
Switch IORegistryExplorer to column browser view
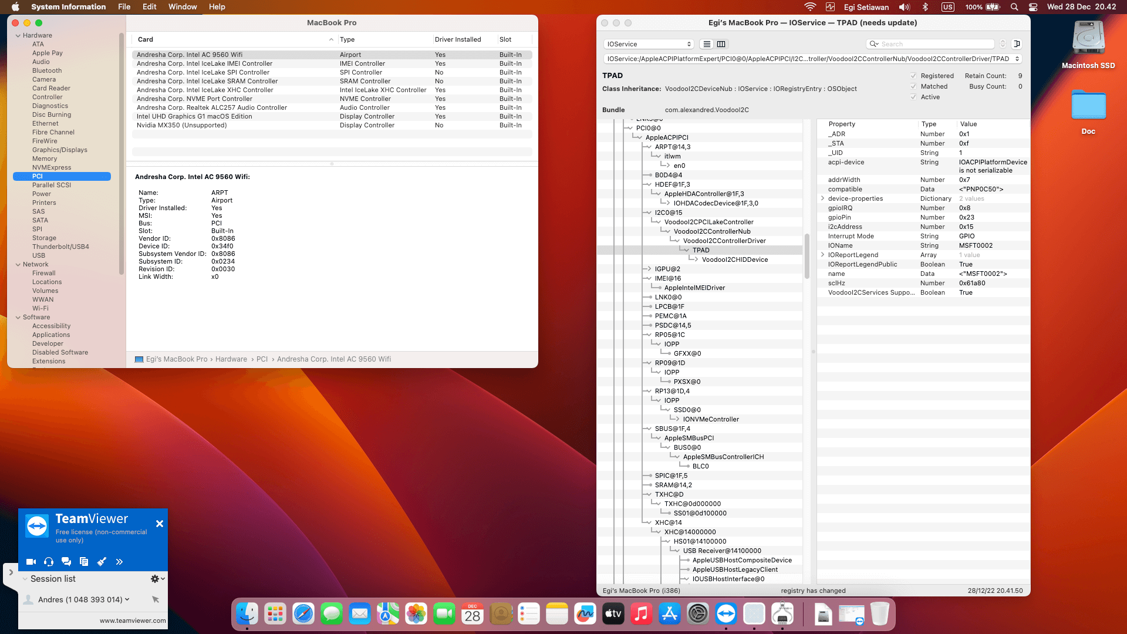(721, 44)
